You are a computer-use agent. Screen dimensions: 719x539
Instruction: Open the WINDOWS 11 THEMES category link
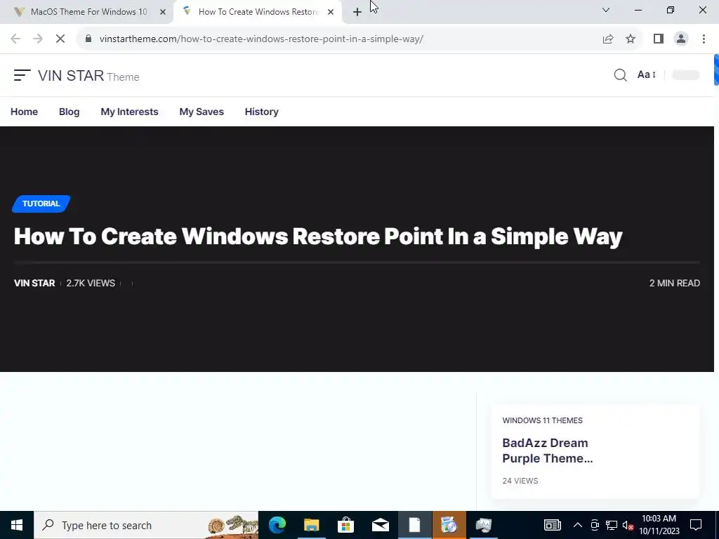tap(543, 420)
